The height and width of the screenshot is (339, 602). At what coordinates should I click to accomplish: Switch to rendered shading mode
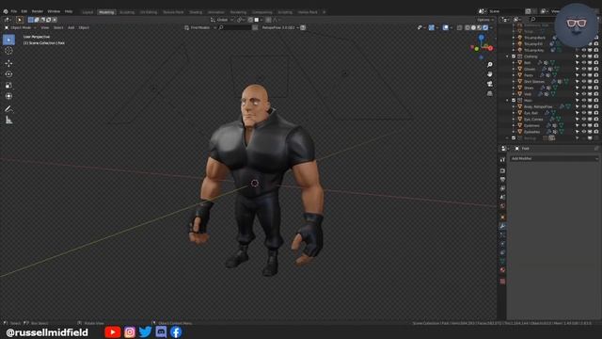[x=485, y=27]
